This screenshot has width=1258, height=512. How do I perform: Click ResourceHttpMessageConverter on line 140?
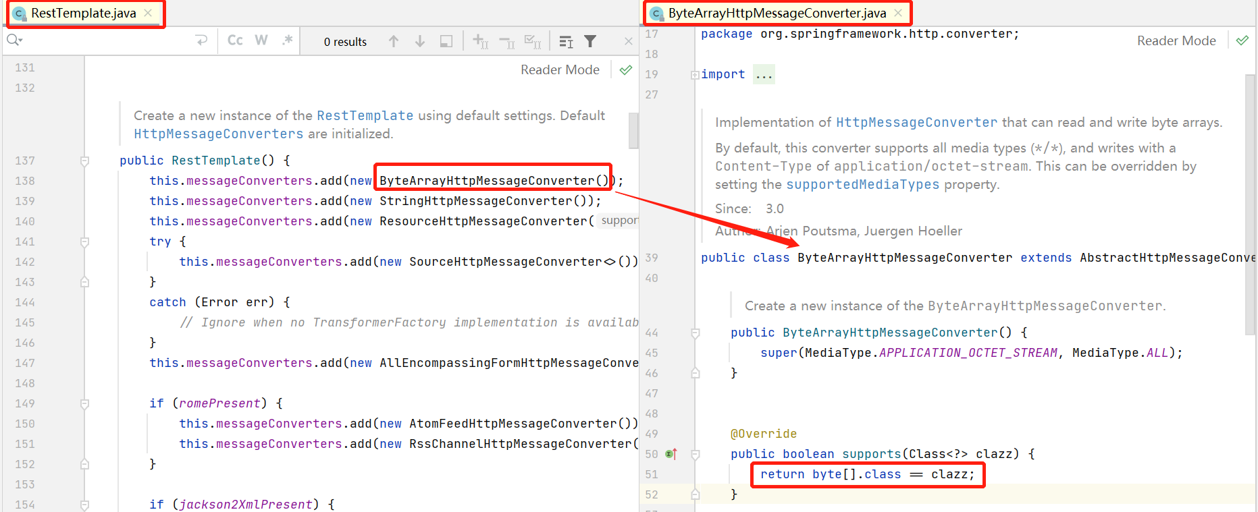click(483, 221)
